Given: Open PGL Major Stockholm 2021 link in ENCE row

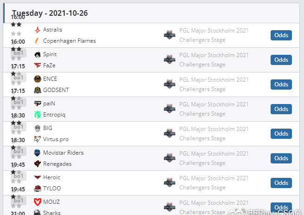Looking at the screenshot, I should (x=213, y=80).
